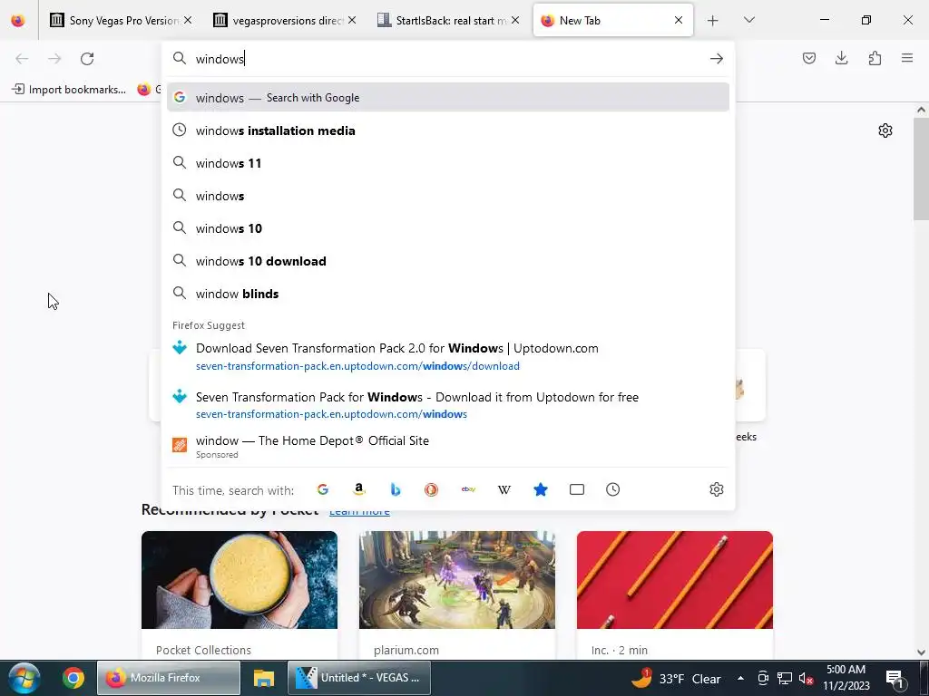Close the Sony Vegas Pro Version tab

188,20
